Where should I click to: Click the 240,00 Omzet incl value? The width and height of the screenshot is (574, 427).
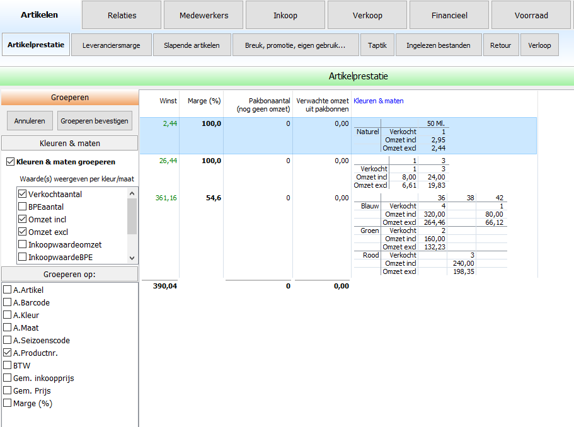coord(464,263)
